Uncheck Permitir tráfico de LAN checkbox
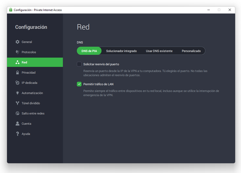Viewport: 241px width, 173px height. pos(79,84)
